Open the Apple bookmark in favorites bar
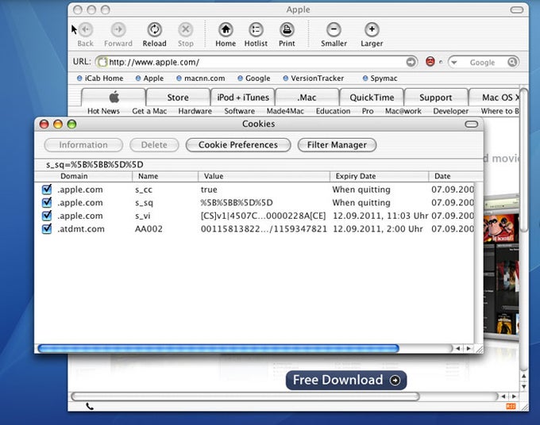540x425 pixels. [150, 78]
